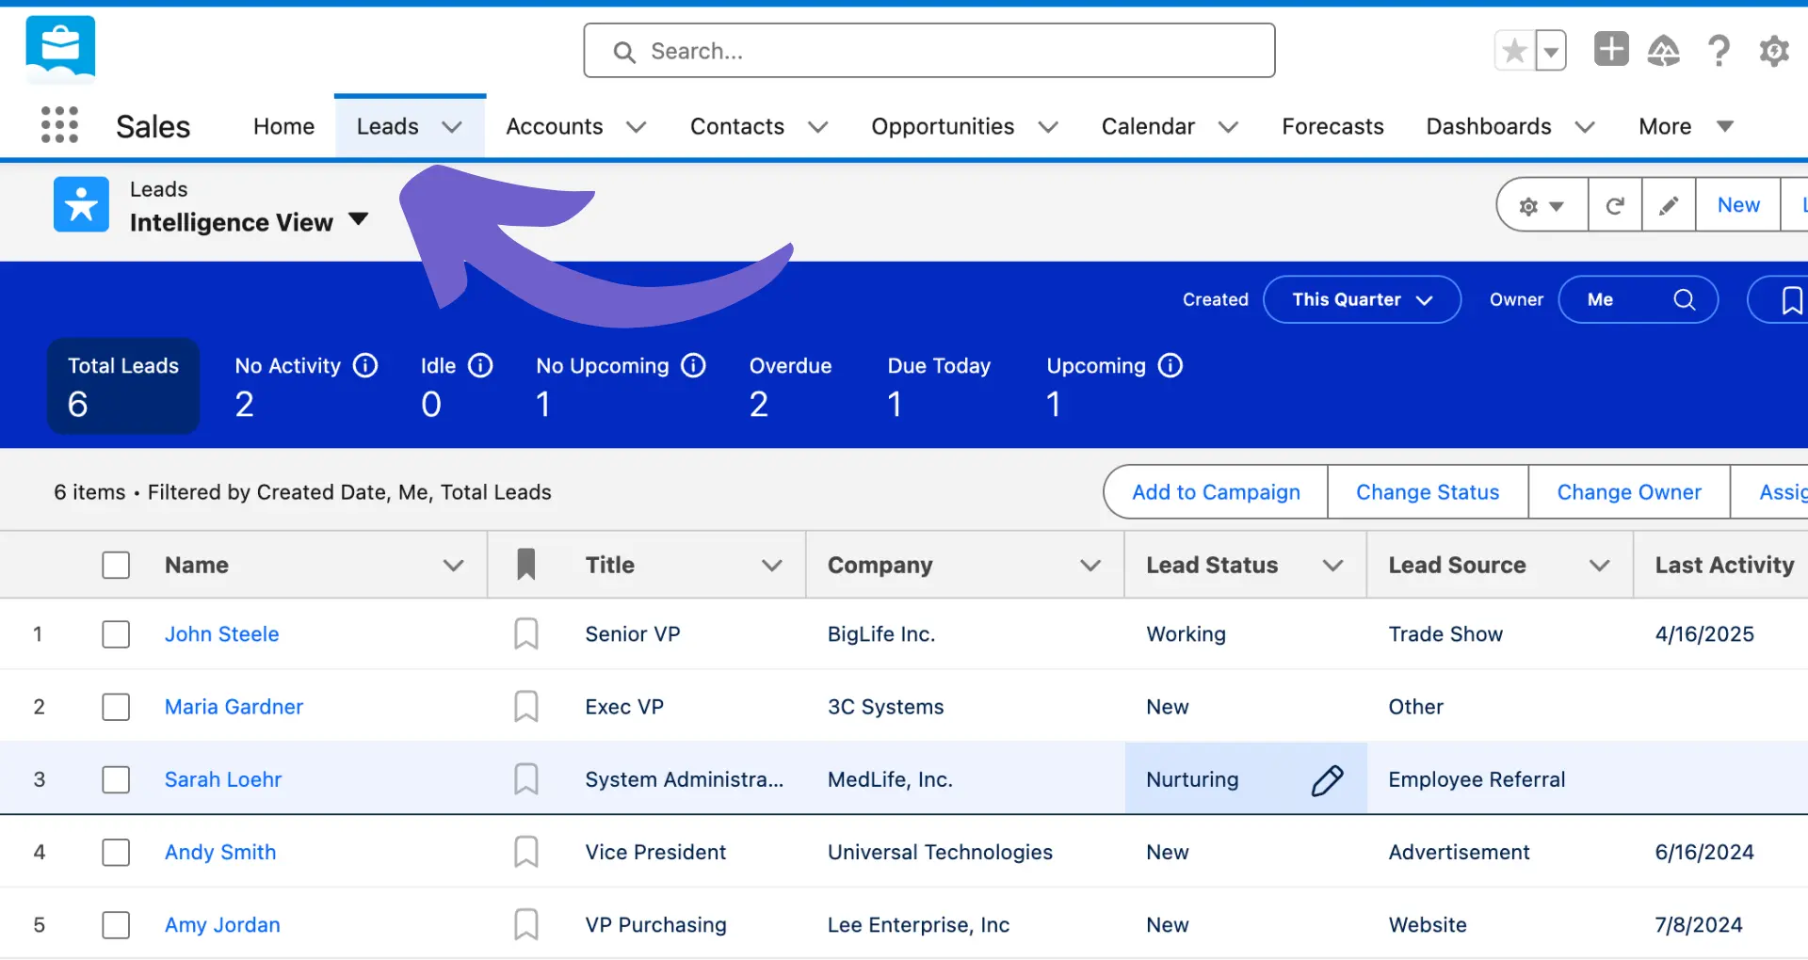Select the select-all checkbox in the header
1808x960 pixels.
click(115, 565)
